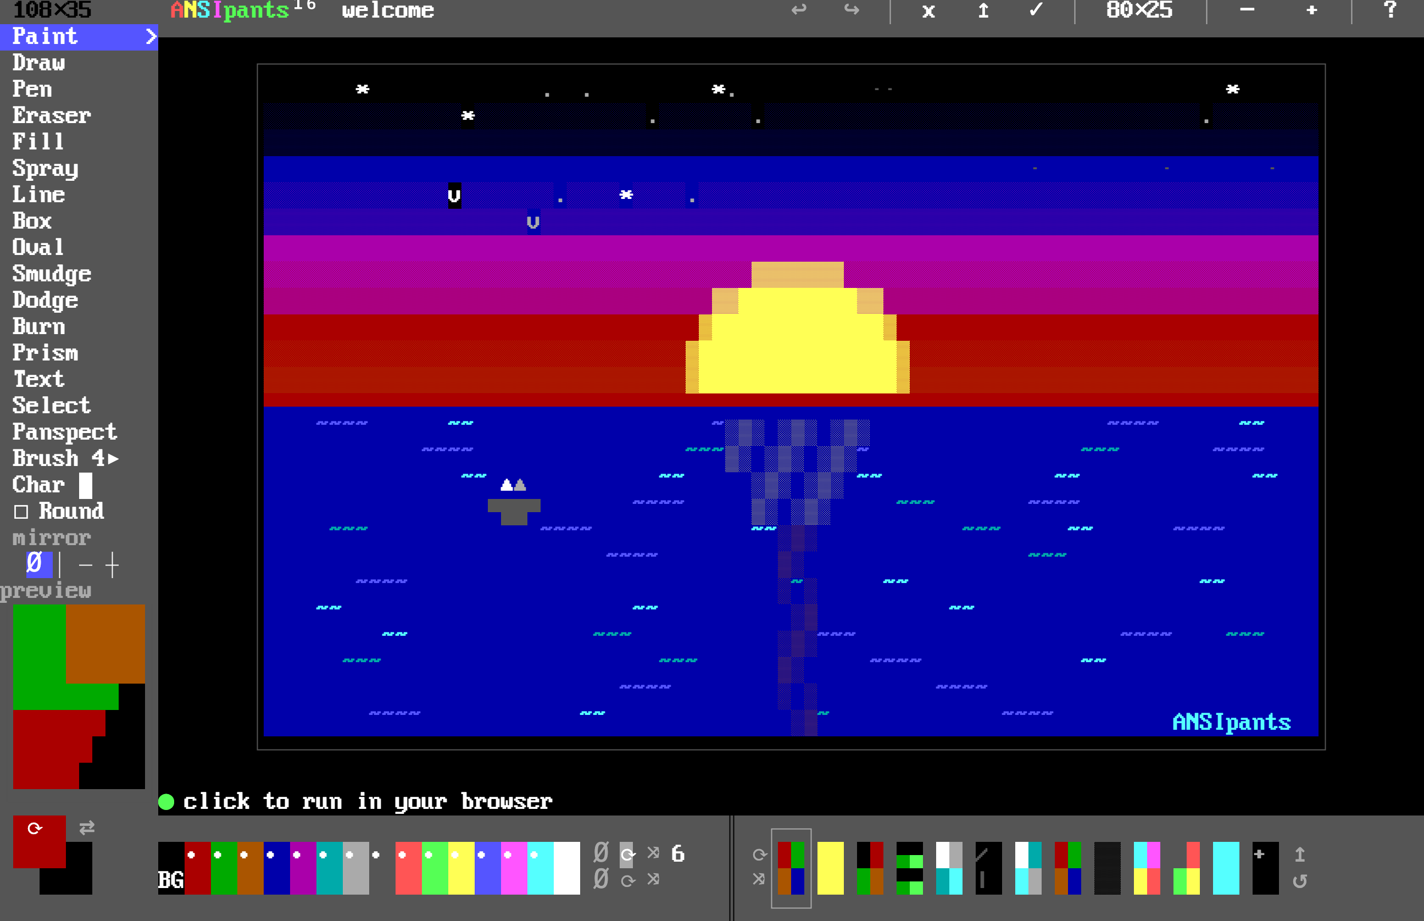
Task: Select the Panspect tool
Action: (x=65, y=432)
